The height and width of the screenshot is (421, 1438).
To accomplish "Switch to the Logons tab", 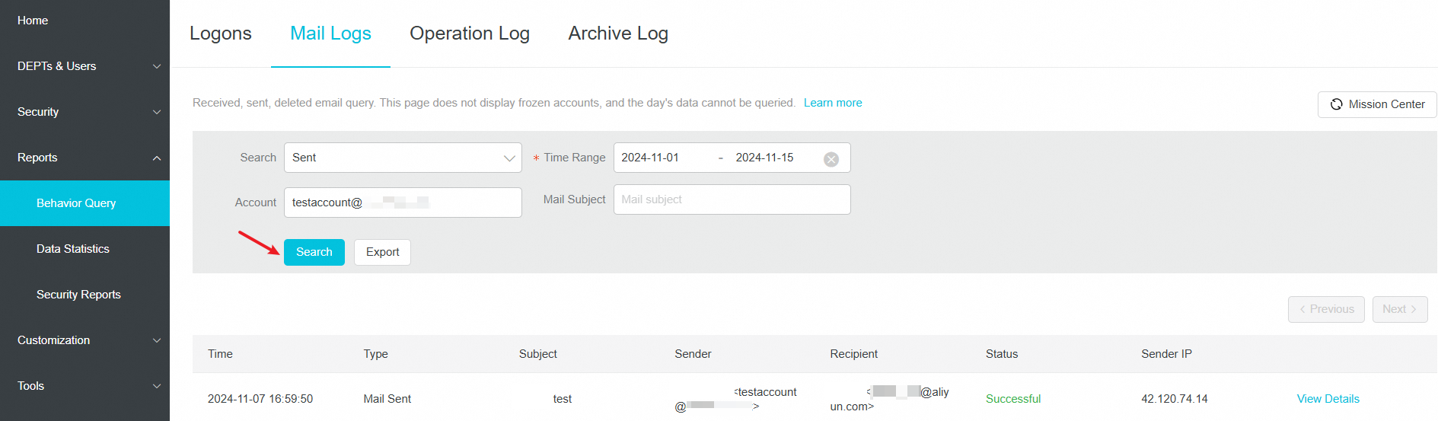I will tap(221, 33).
